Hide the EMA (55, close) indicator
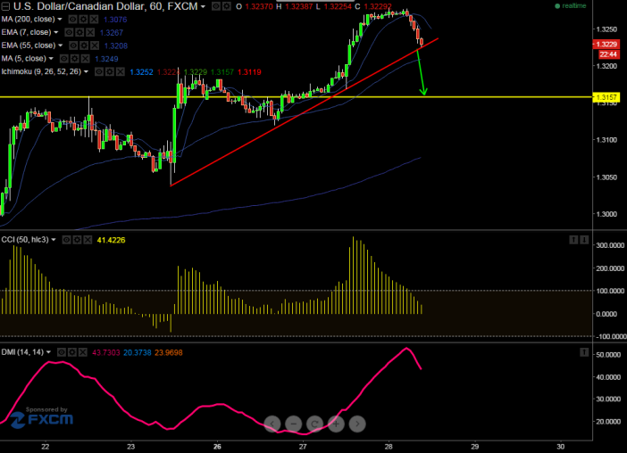 click(x=73, y=45)
